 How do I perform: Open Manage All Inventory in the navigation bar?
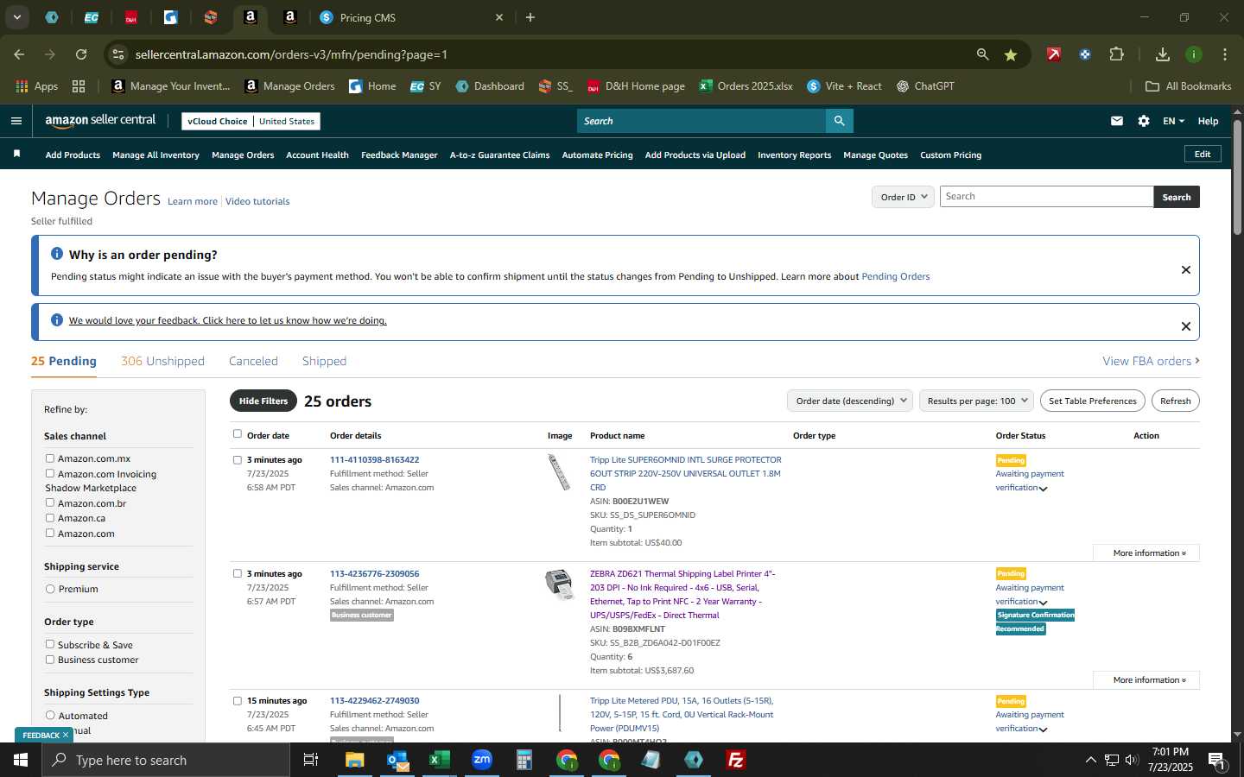tap(155, 155)
